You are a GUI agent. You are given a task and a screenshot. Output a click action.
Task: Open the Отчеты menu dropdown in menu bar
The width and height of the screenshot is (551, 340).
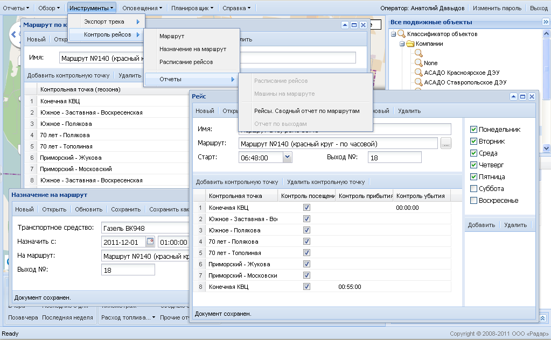point(16,8)
